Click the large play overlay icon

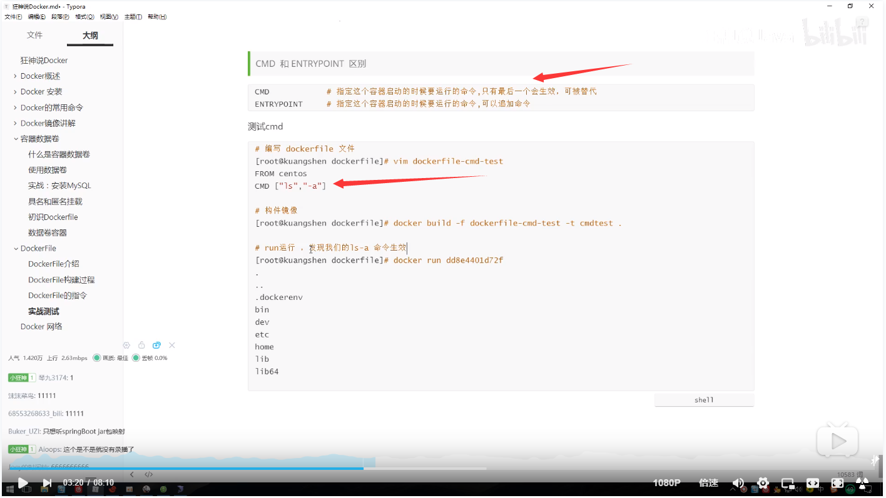[x=837, y=441]
